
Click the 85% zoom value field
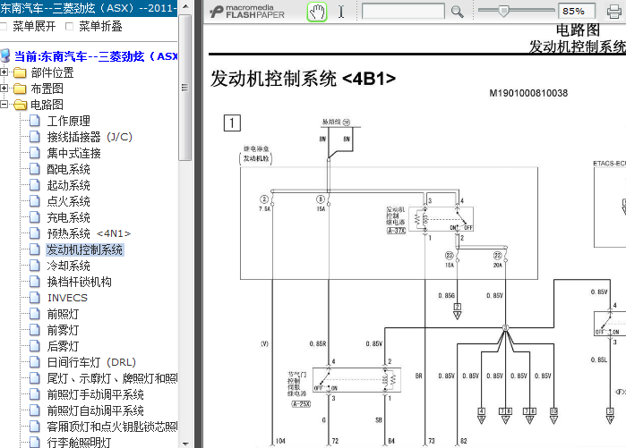click(x=577, y=11)
